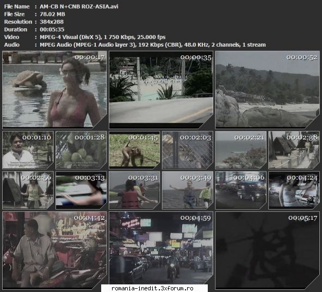Screen dimensions: 322x292
Task: Select the frame stamped 00:03:13
Action: point(82,190)
